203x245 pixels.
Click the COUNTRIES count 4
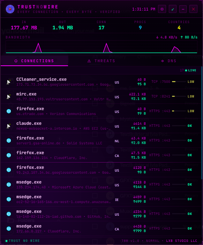pos(179,28)
